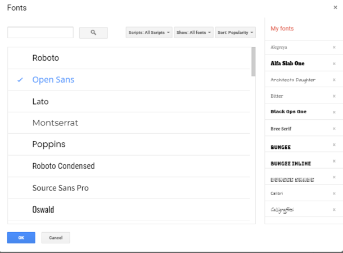Deselect the checked Open Sans font

click(x=129, y=80)
